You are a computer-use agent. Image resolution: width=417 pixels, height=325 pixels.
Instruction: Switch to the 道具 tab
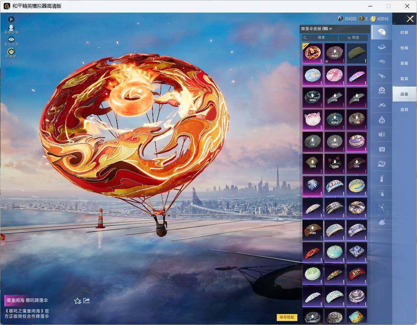(404, 110)
